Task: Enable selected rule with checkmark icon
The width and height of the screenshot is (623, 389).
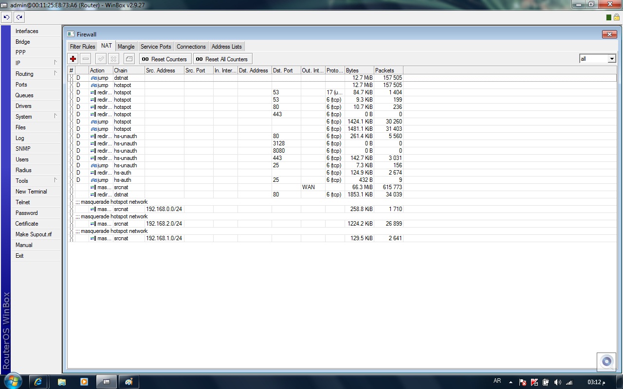Action: tap(101, 59)
